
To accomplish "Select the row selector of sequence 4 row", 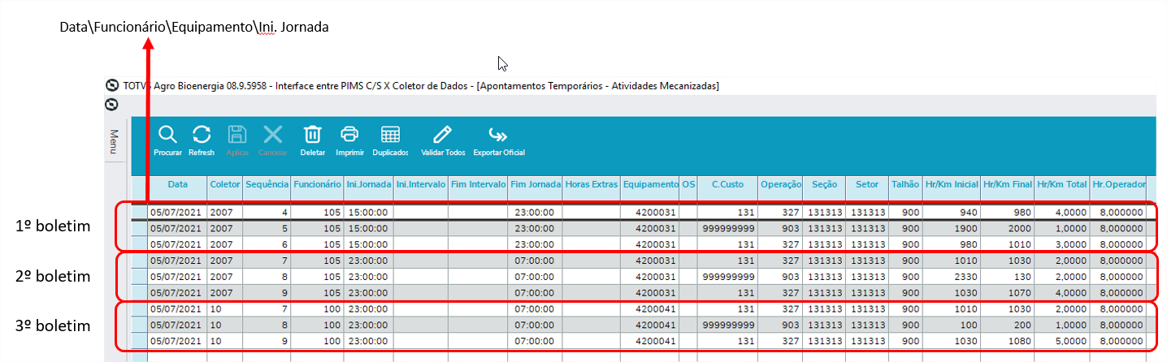I will coord(140,213).
